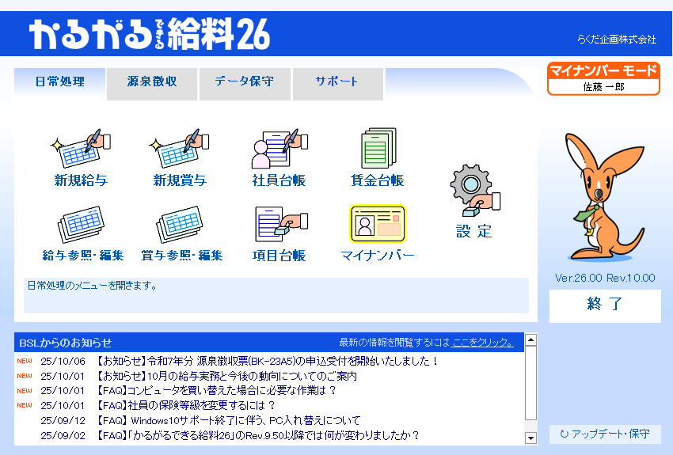Screen dimensions: 673x455
Task: Open the サポート tab
Action: (x=337, y=82)
